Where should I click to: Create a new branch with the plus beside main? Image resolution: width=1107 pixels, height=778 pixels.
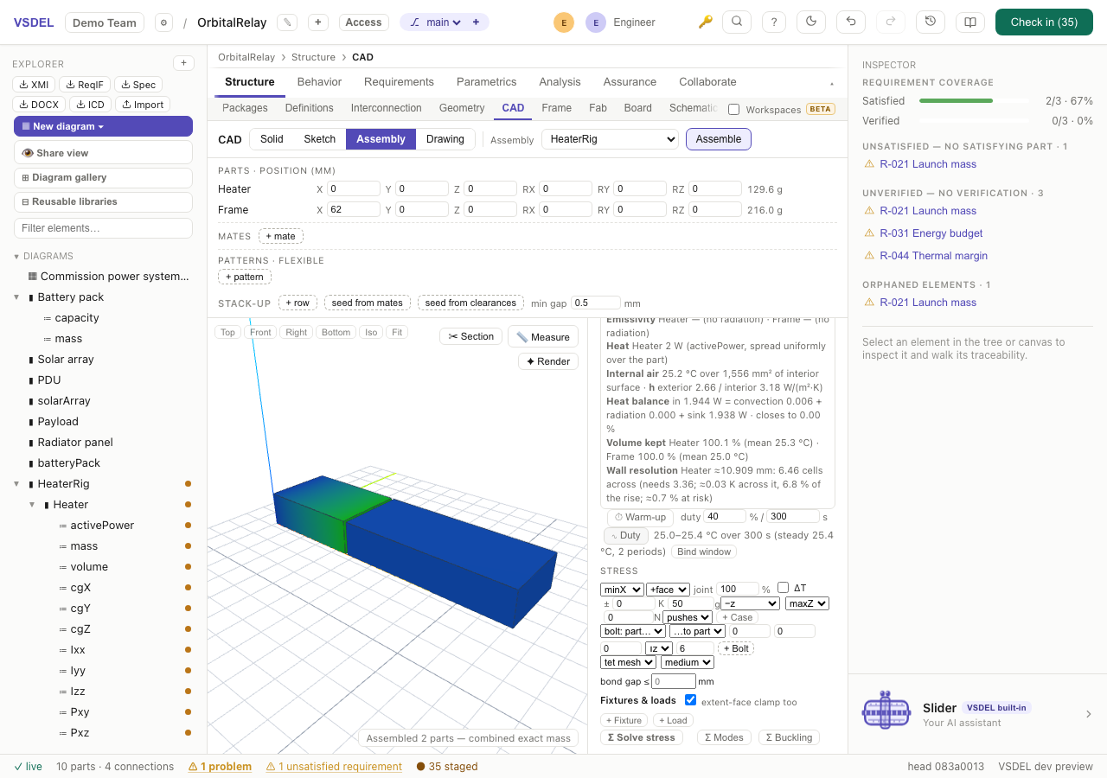coord(476,22)
